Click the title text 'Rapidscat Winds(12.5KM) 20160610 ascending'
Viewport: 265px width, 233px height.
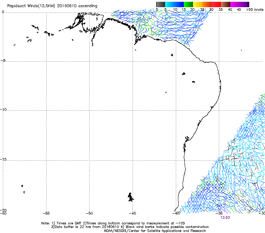tap(52, 6)
